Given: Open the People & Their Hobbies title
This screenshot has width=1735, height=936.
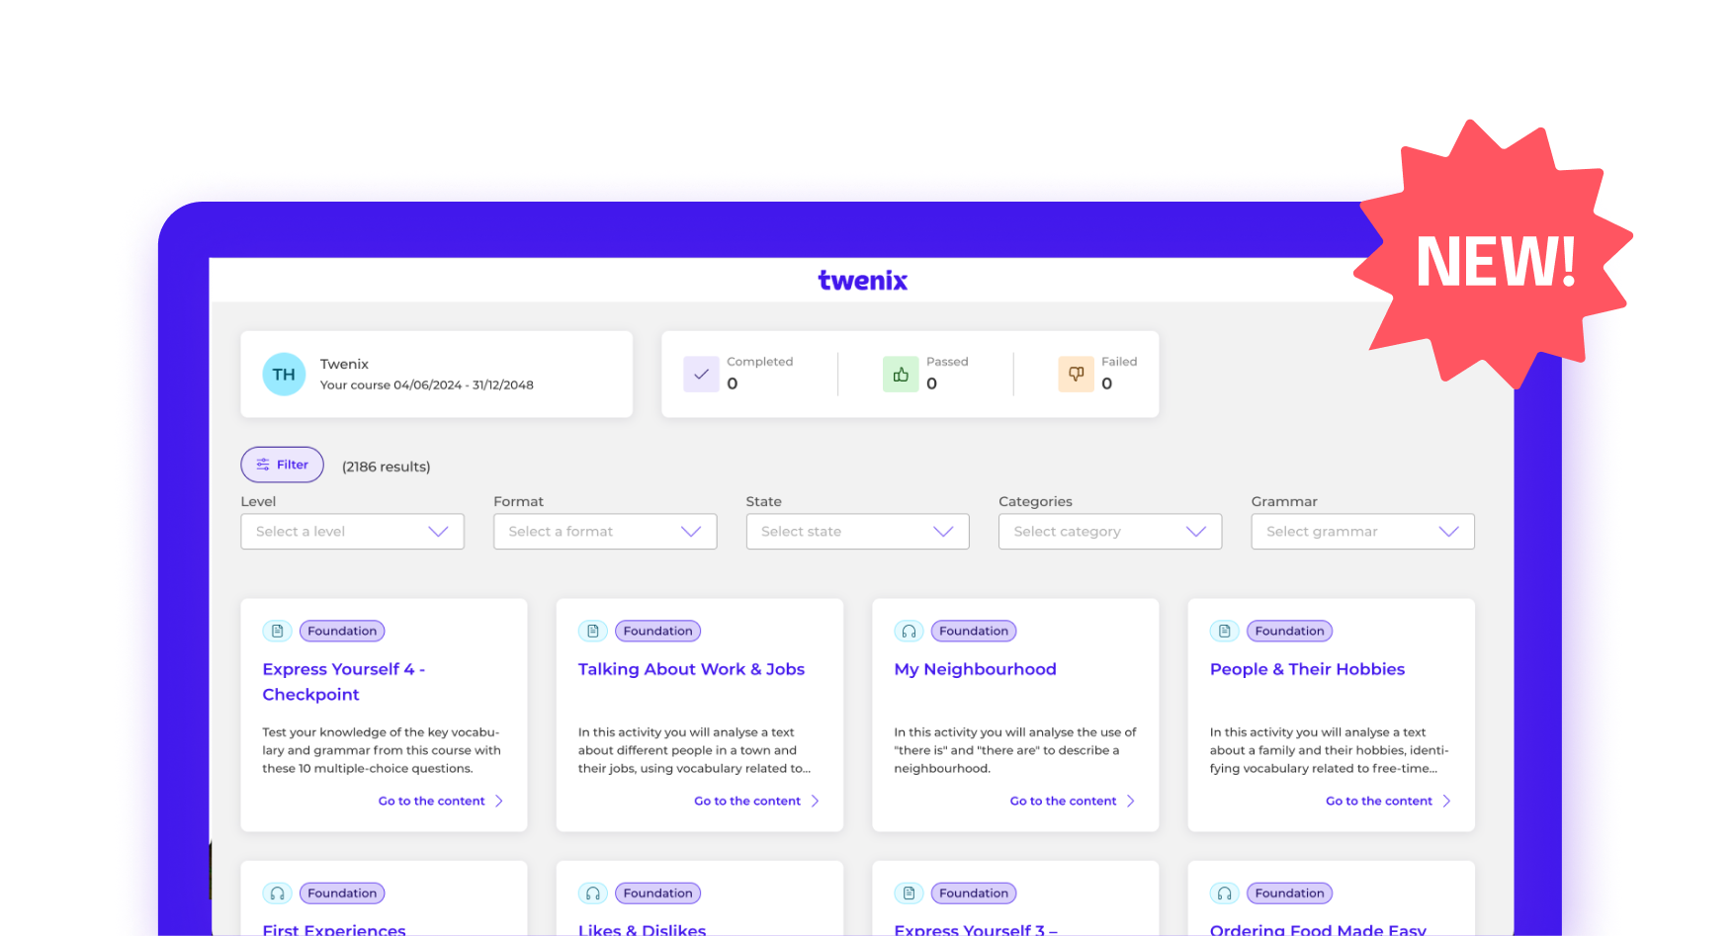Looking at the screenshot, I should tap(1307, 669).
